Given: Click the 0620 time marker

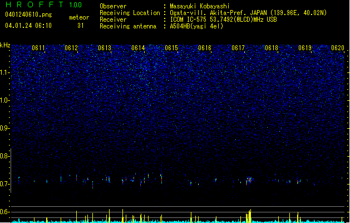Looking at the screenshot, I should [338, 48].
